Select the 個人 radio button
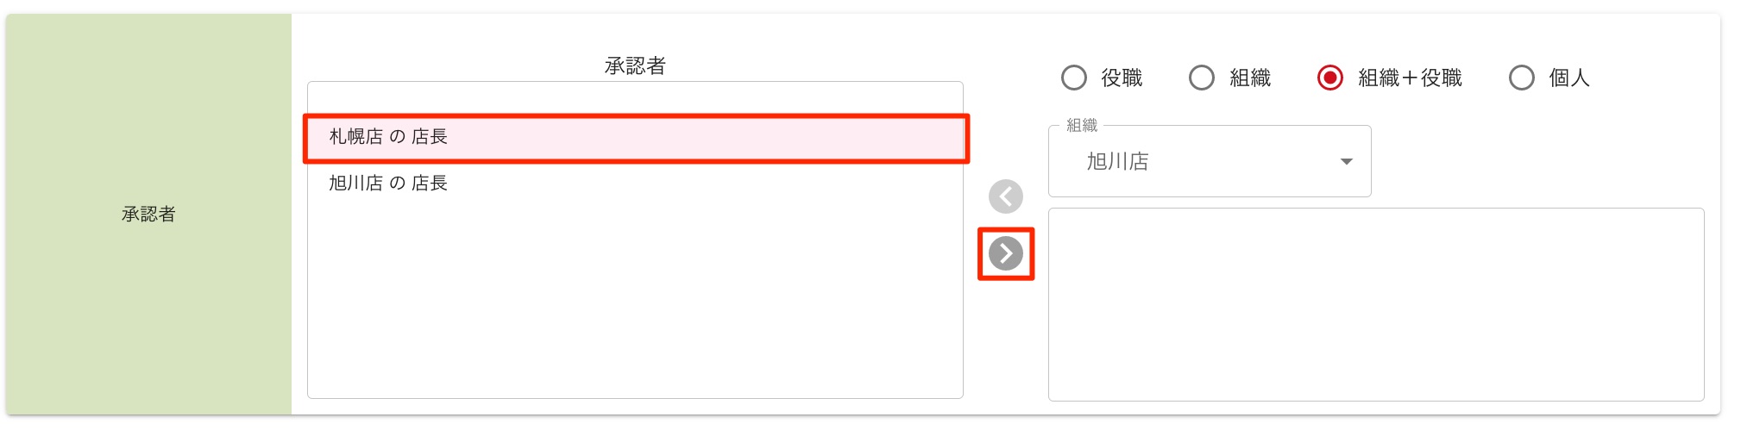This screenshot has width=1741, height=436. (x=1521, y=78)
